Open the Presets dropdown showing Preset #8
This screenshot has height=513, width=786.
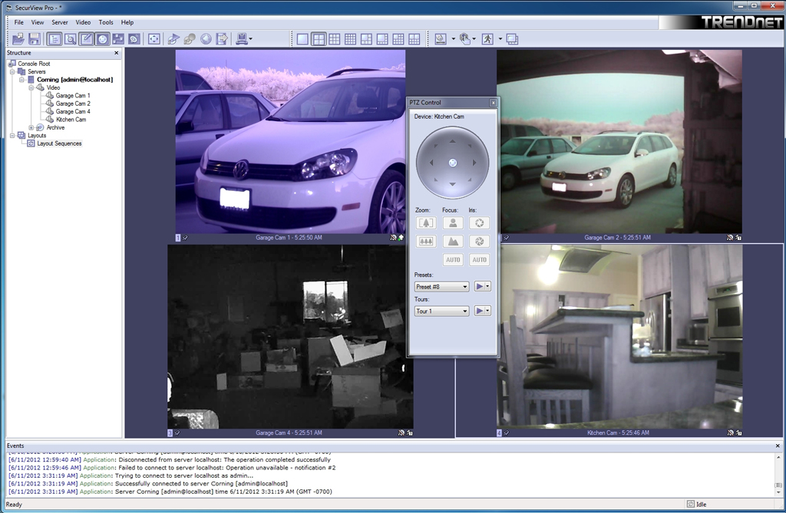click(x=441, y=287)
